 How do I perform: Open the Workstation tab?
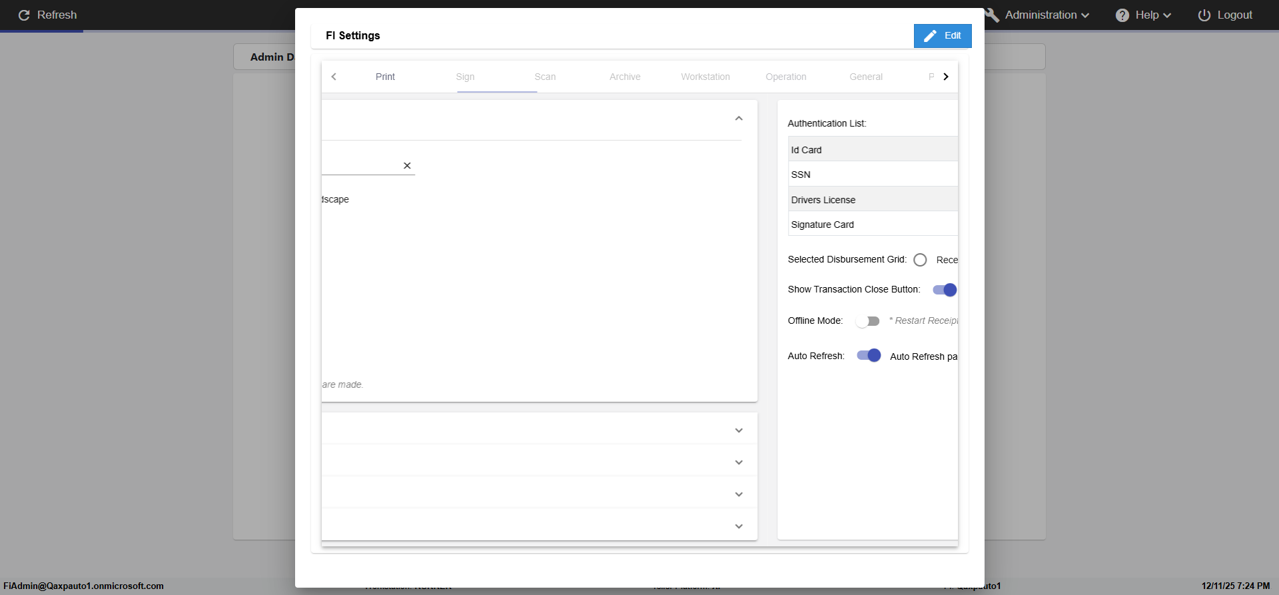705,77
